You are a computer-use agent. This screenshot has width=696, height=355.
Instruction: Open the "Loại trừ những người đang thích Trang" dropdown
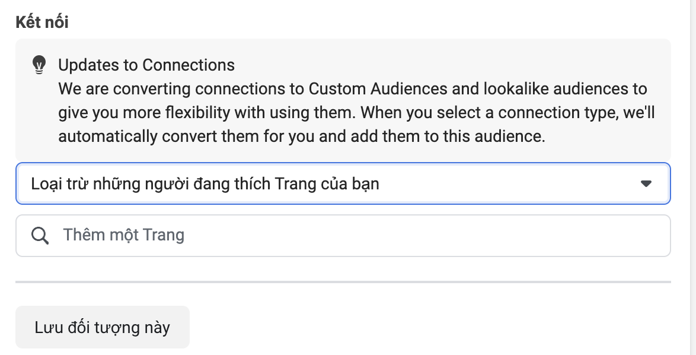tap(343, 183)
